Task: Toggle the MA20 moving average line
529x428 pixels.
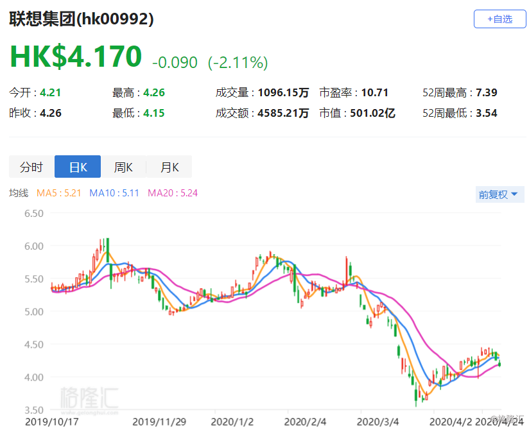Action: coord(173,193)
